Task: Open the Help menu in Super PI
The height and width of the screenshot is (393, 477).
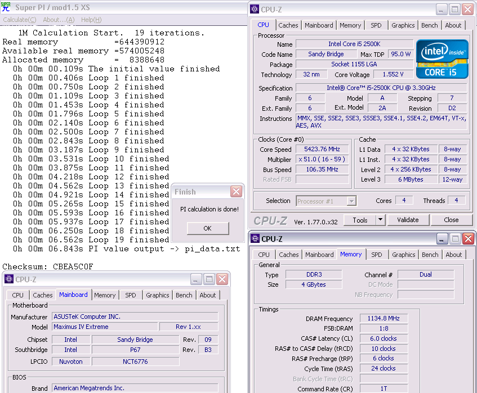Action: point(91,20)
